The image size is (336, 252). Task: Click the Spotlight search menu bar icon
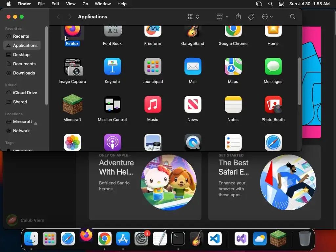(270, 4)
